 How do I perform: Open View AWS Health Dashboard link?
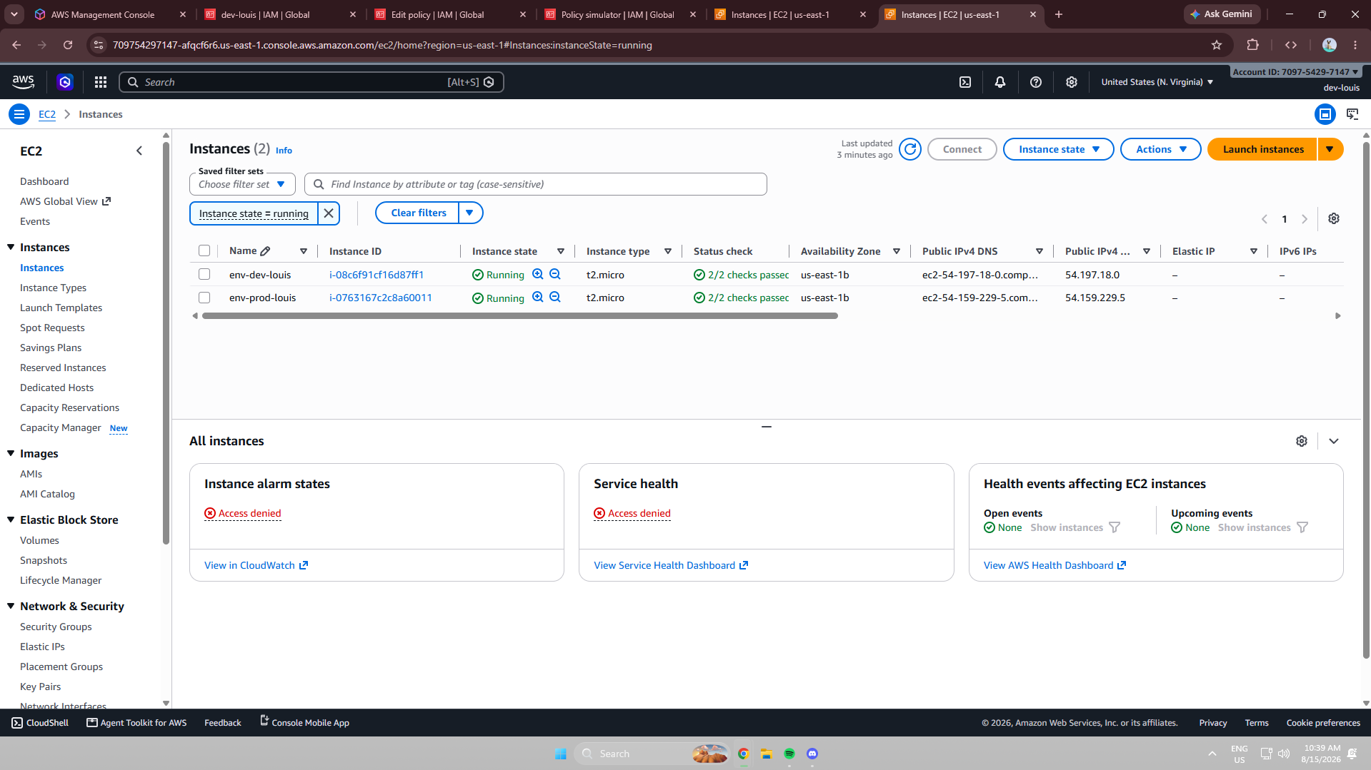click(x=1055, y=565)
